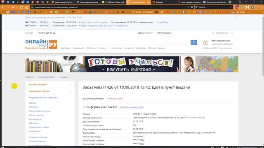Click the blue search magnifier button
Image resolution: width=264 pixels, height=148 pixels.
click(194, 42)
